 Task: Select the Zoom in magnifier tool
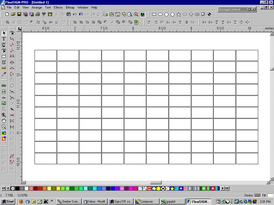coord(4,127)
